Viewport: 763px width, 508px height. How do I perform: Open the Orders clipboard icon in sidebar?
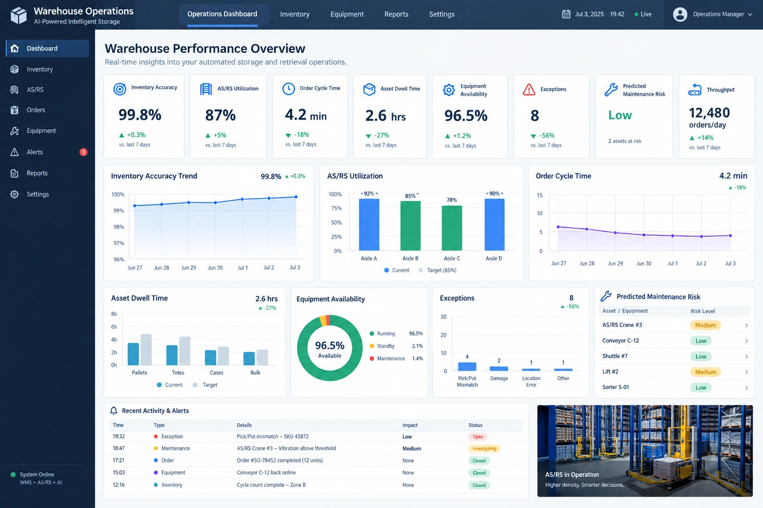[x=15, y=110]
